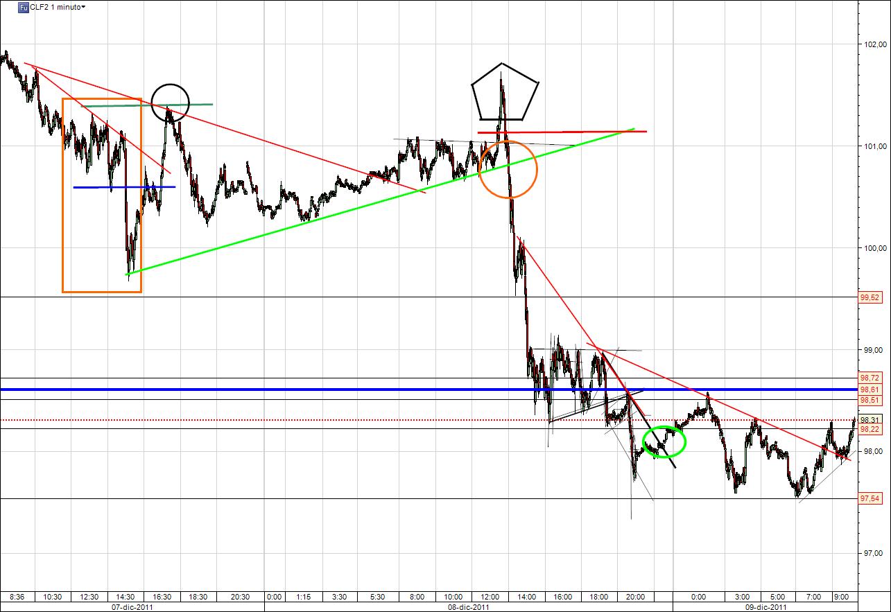Select the 99,52 price level label

point(870,297)
